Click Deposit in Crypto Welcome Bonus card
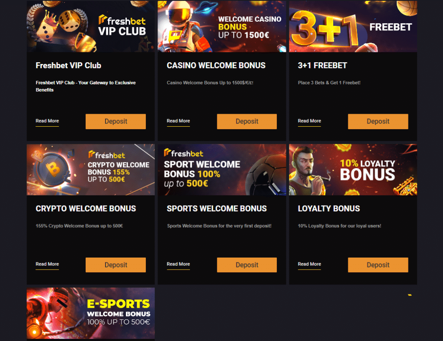Screen dimensions: 443x341 pyautogui.click(x=116, y=265)
